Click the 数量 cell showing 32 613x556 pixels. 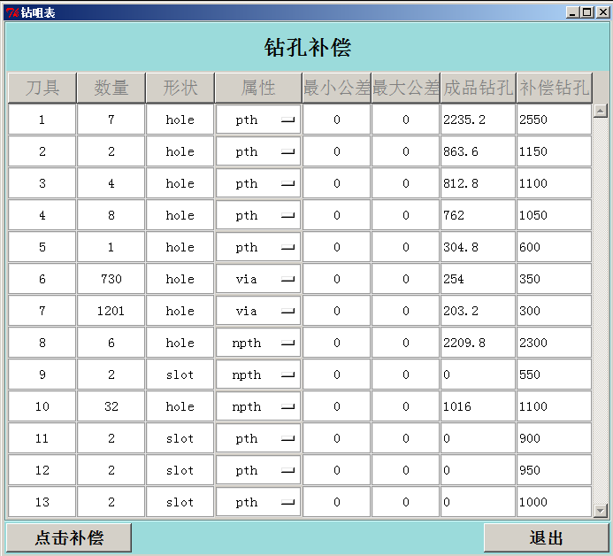coord(111,406)
